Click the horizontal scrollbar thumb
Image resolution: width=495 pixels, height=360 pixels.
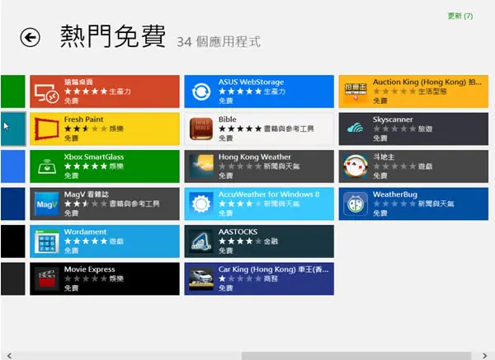pos(356,356)
